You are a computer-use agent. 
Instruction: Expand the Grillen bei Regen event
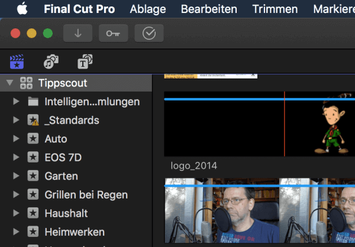pyautogui.click(x=16, y=194)
